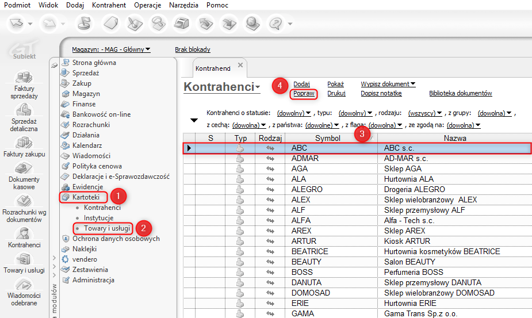Open Finanse module in tree
Viewport: 532px width, 318px height.
[84, 104]
